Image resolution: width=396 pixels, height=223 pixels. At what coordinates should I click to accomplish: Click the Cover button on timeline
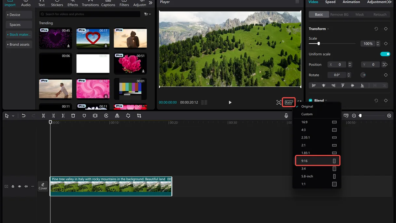click(43, 186)
